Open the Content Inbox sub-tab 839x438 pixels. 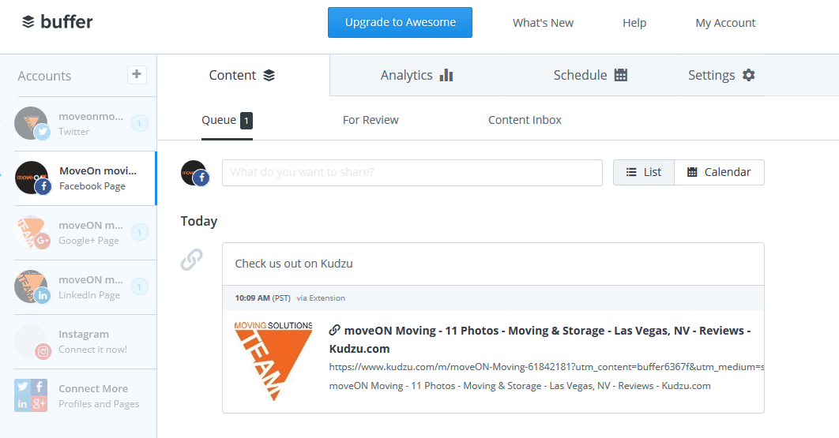tap(525, 120)
